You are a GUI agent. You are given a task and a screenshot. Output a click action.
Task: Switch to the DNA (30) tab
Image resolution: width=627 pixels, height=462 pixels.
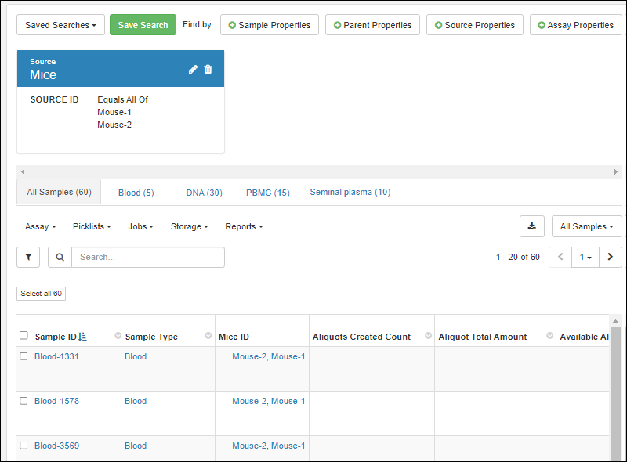point(204,193)
